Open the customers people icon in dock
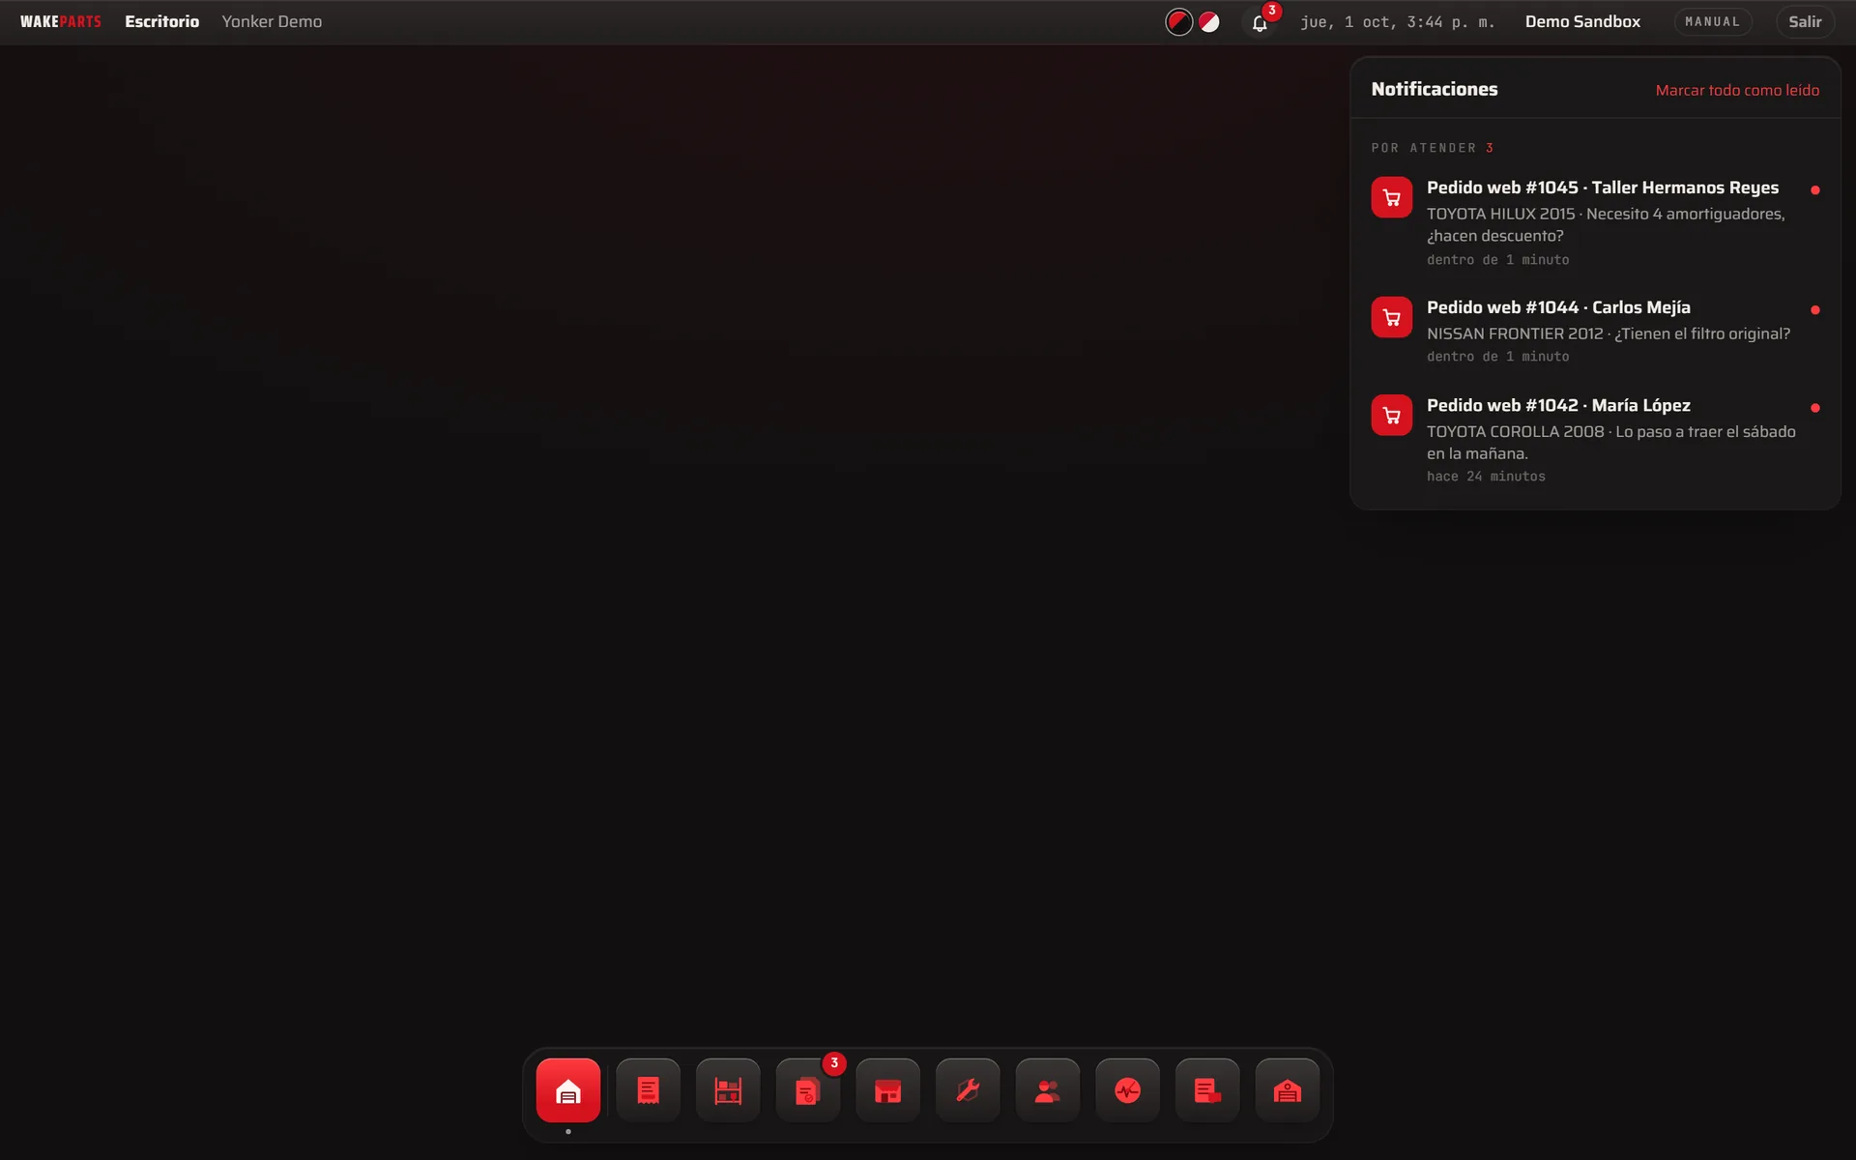 coord(1048,1090)
